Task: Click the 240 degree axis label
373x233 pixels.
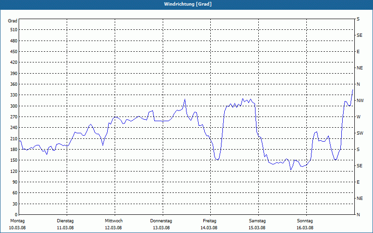Action: [14, 128]
